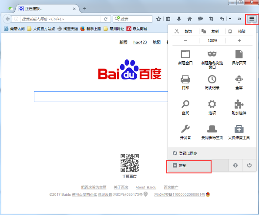Show bookmarks list icon in toolbar
The width and height of the screenshot is (259, 215).
168,19
